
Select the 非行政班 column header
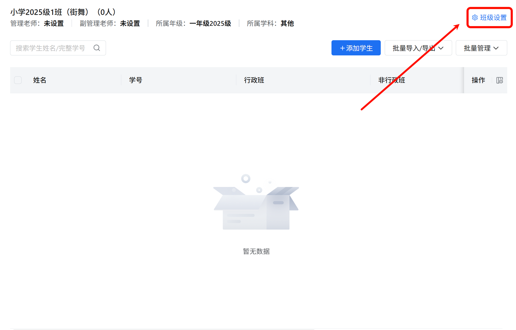391,80
